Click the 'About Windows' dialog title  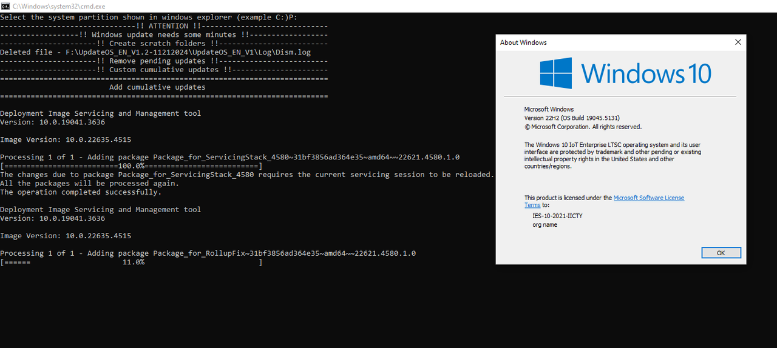pos(523,42)
